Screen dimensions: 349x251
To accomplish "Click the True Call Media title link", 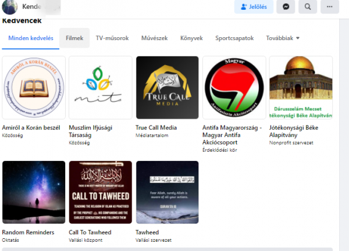I will [x=156, y=128].
